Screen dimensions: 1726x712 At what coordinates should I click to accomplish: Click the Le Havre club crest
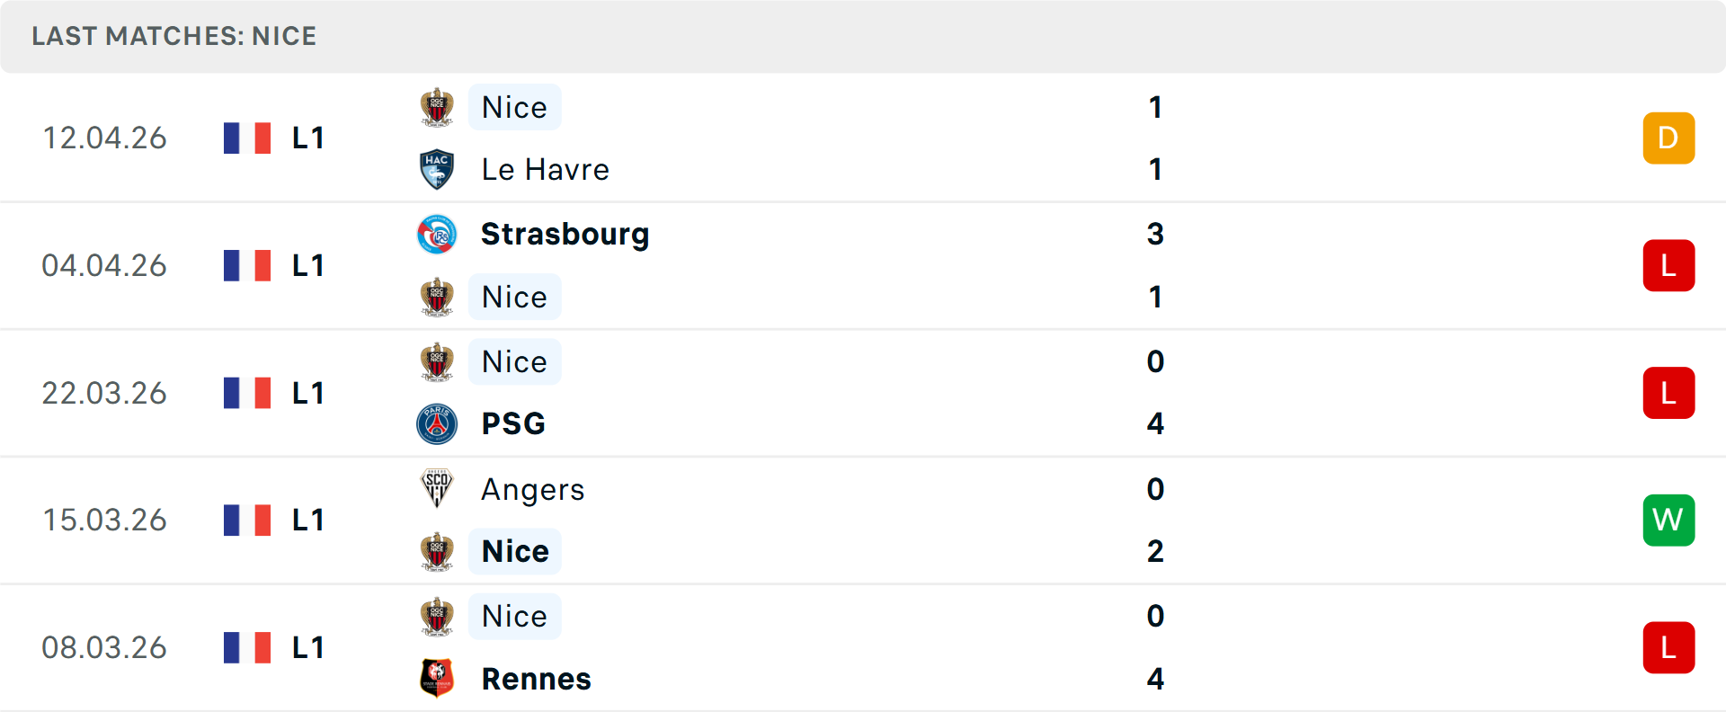(437, 170)
